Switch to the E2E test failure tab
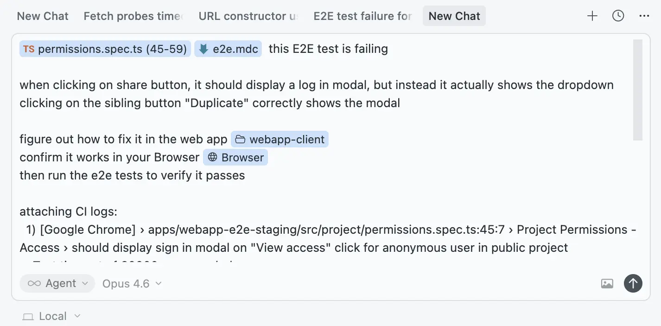The width and height of the screenshot is (661, 326). click(362, 15)
